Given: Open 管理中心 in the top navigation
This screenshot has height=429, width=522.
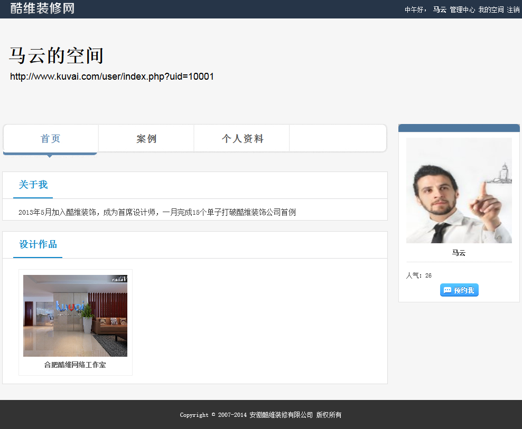Looking at the screenshot, I should click(x=462, y=9).
